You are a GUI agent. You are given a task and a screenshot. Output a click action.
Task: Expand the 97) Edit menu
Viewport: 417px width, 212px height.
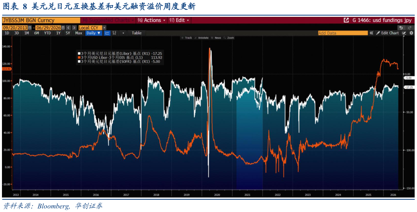pos(179,20)
